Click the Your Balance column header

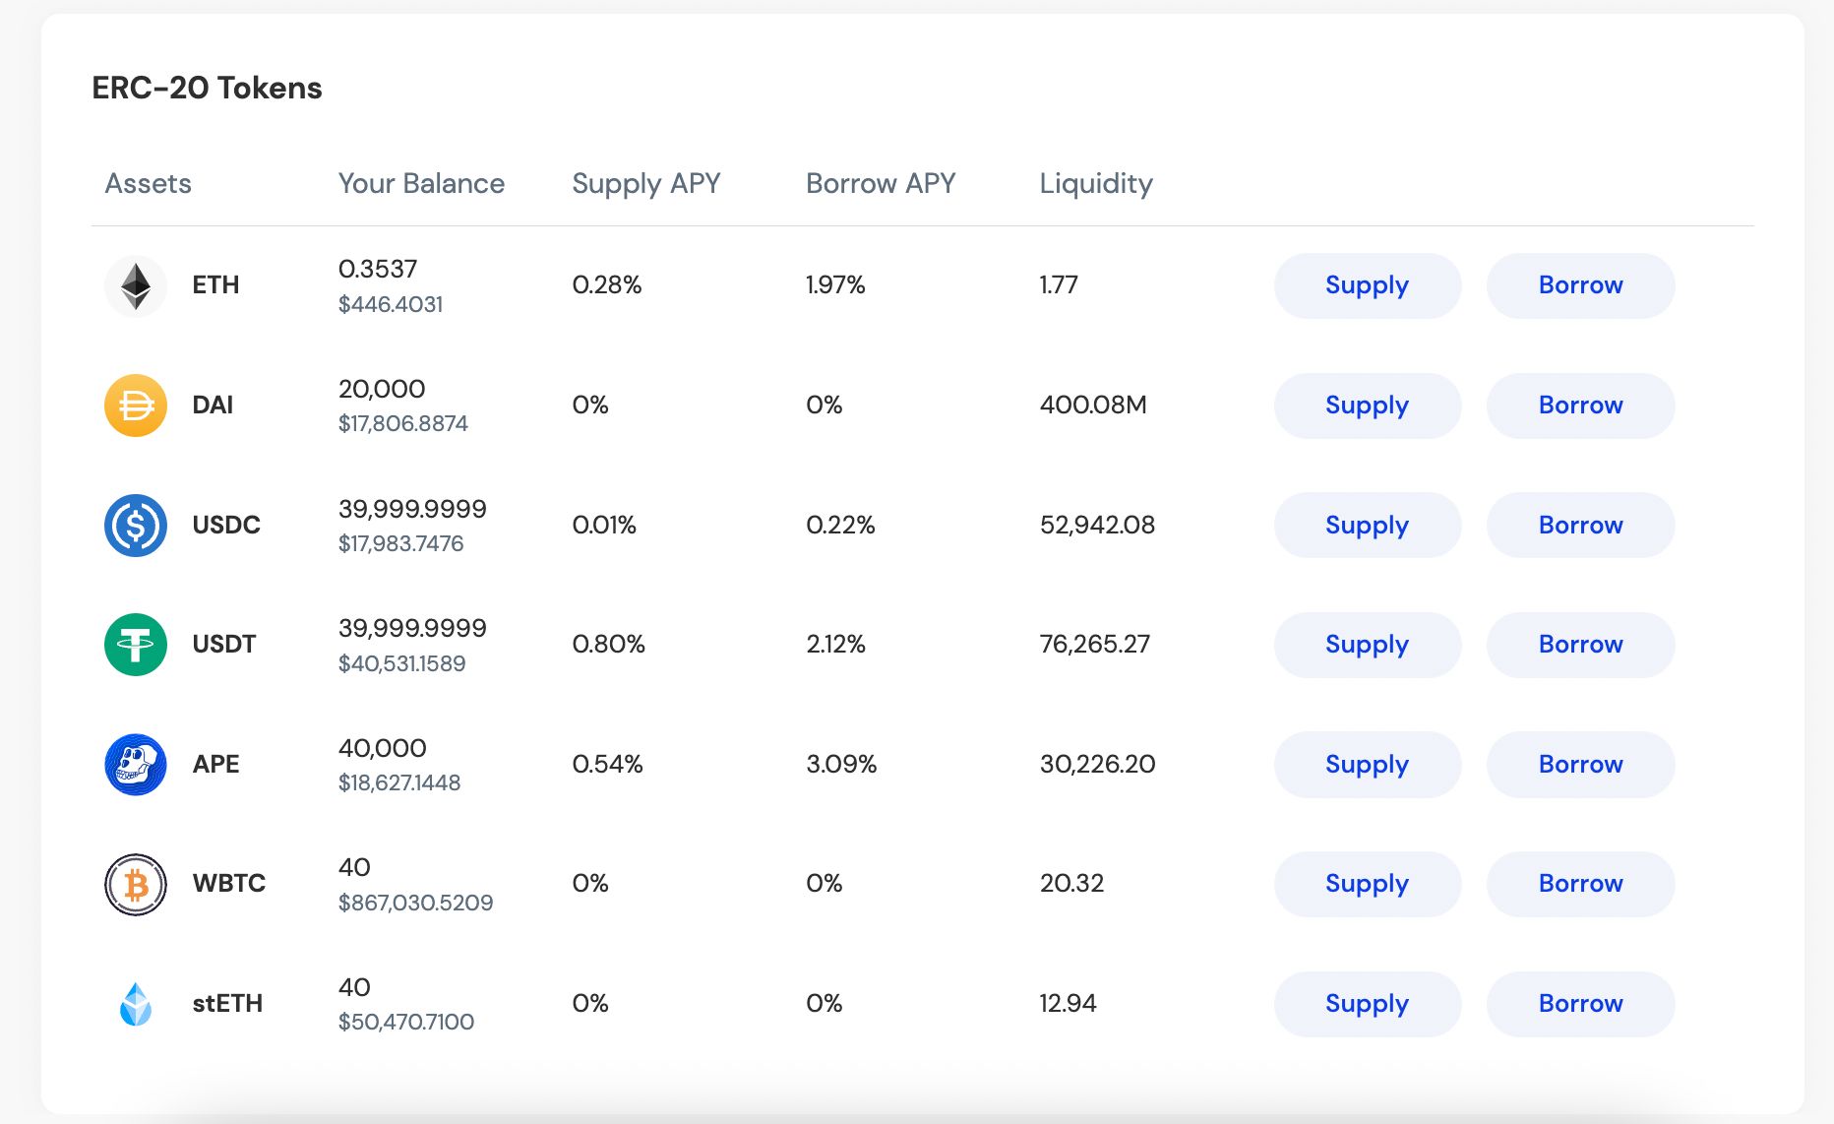(x=421, y=183)
